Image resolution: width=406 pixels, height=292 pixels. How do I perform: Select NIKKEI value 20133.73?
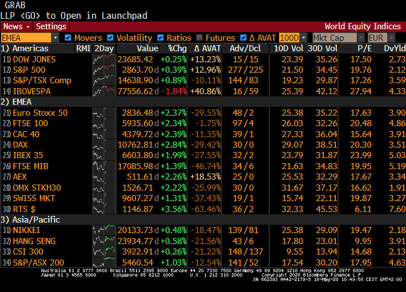[135, 230]
